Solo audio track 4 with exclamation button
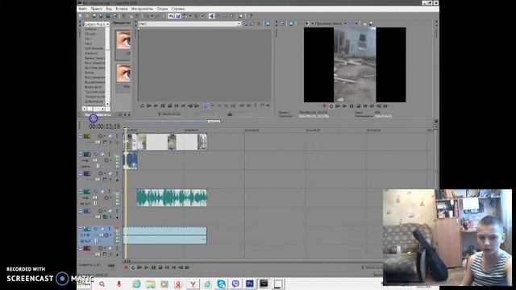The image size is (516, 290). 110,192
